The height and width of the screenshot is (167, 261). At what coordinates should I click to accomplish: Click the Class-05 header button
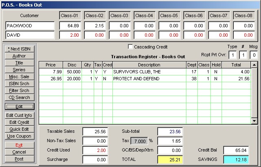click(x=169, y=15)
